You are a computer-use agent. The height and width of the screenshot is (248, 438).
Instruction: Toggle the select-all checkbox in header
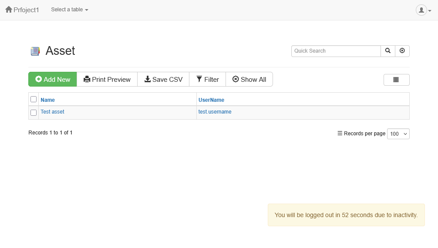pyautogui.click(x=34, y=99)
